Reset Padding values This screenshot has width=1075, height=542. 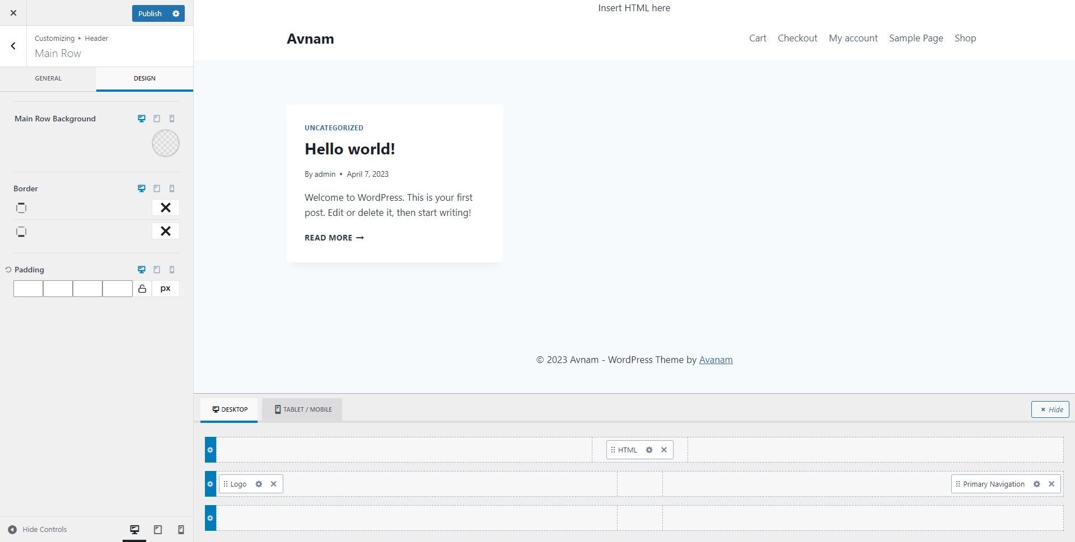pos(8,270)
